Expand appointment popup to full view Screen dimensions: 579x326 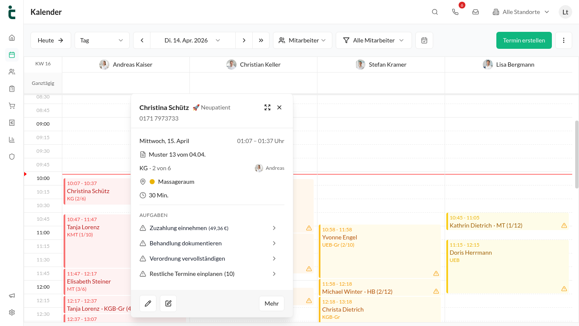pos(267,107)
